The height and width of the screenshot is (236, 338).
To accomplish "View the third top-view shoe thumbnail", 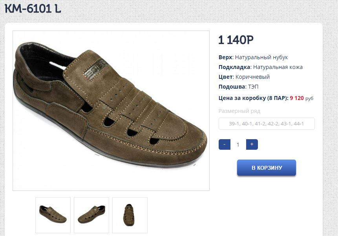I will coord(130,215).
